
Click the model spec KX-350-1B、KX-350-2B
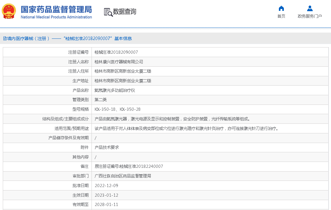tap(117, 109)
